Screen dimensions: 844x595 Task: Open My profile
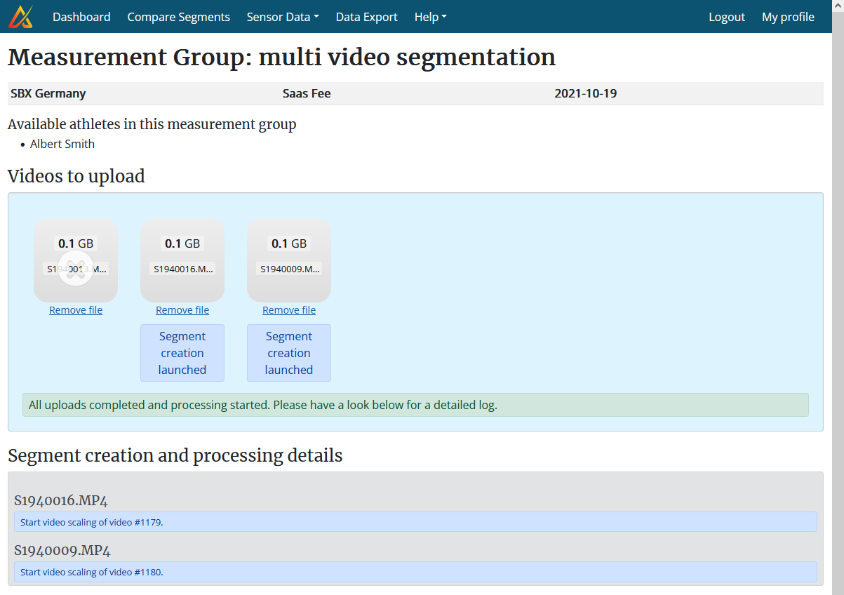(x=788, y=16)
